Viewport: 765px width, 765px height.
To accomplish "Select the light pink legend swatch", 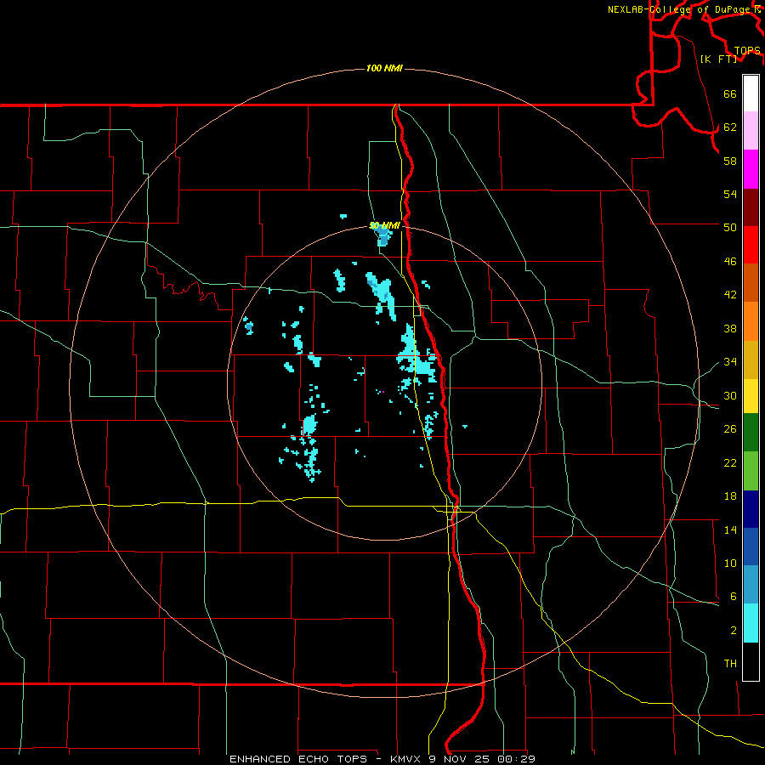I will click(751, 130).
